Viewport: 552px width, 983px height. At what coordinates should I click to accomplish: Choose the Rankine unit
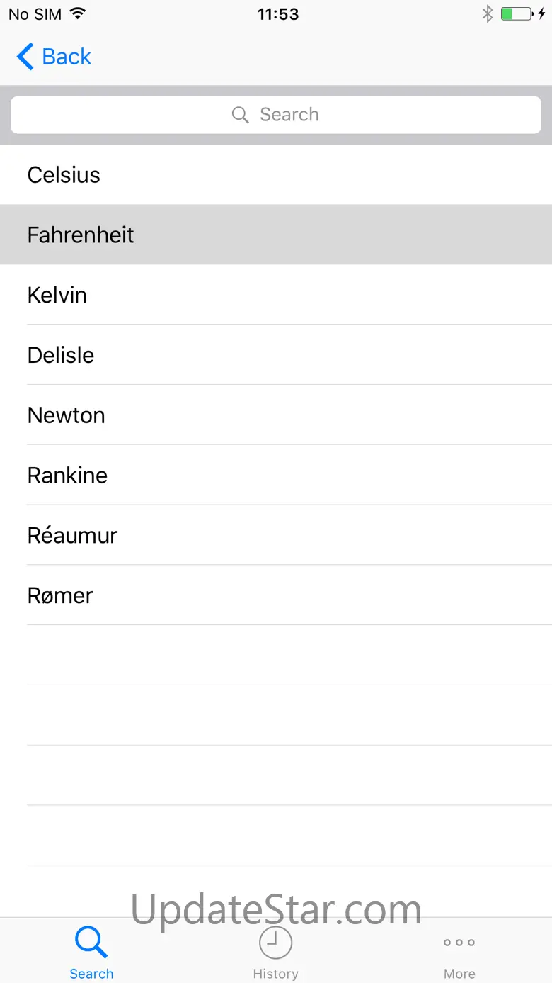67,476
